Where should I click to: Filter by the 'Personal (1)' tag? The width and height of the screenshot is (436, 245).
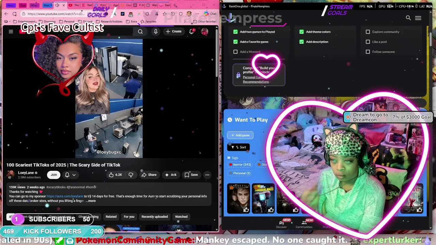239,173
